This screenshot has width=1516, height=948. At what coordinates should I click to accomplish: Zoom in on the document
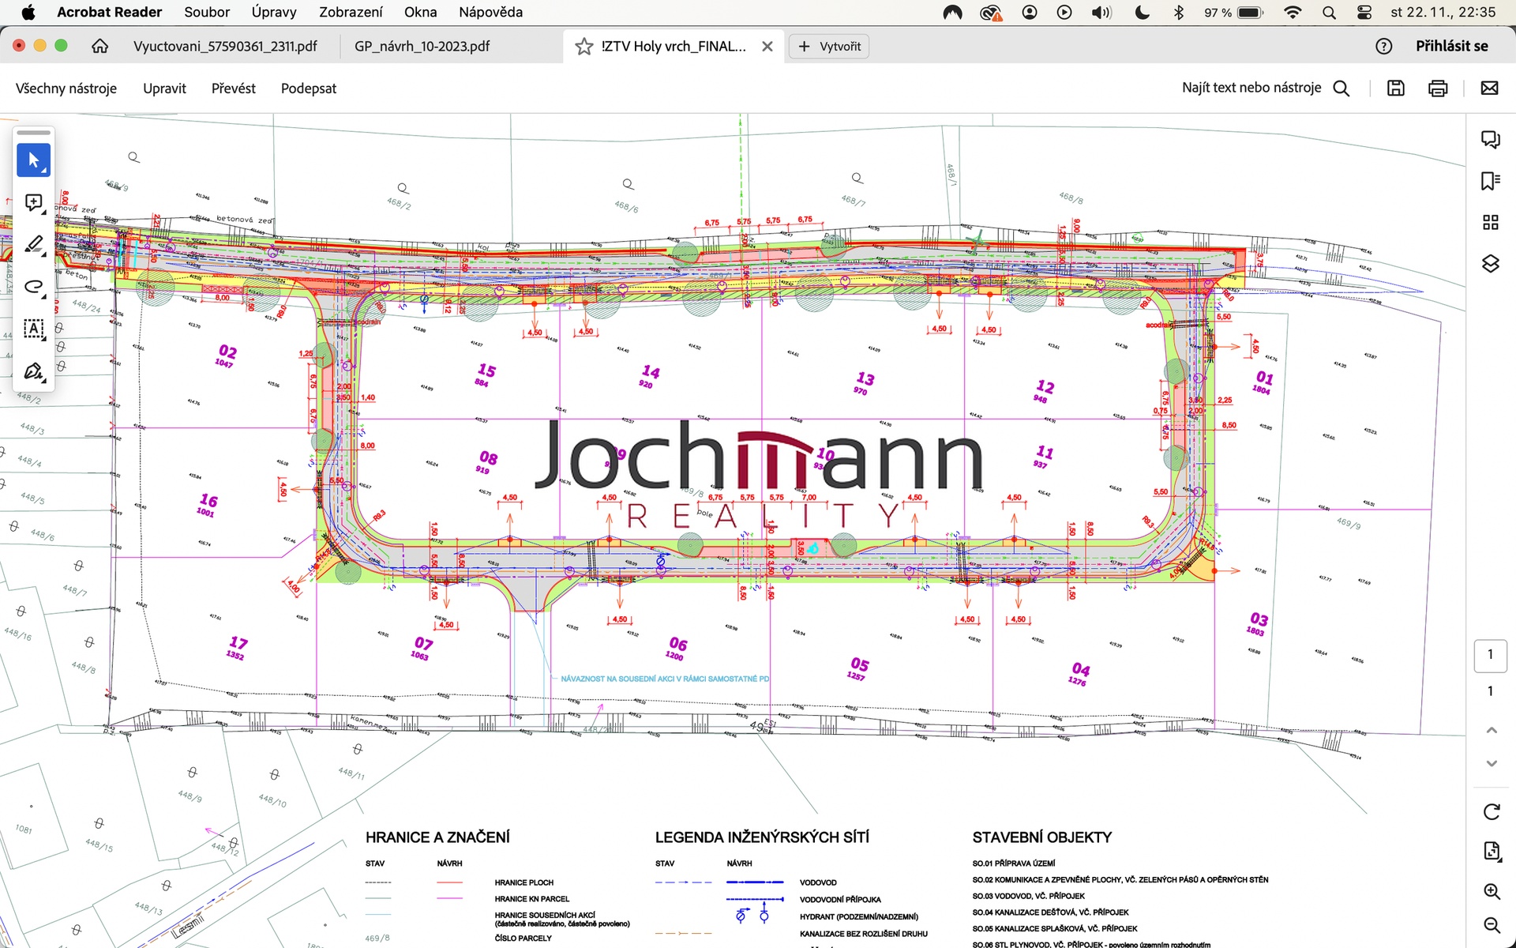point(1491,891)
